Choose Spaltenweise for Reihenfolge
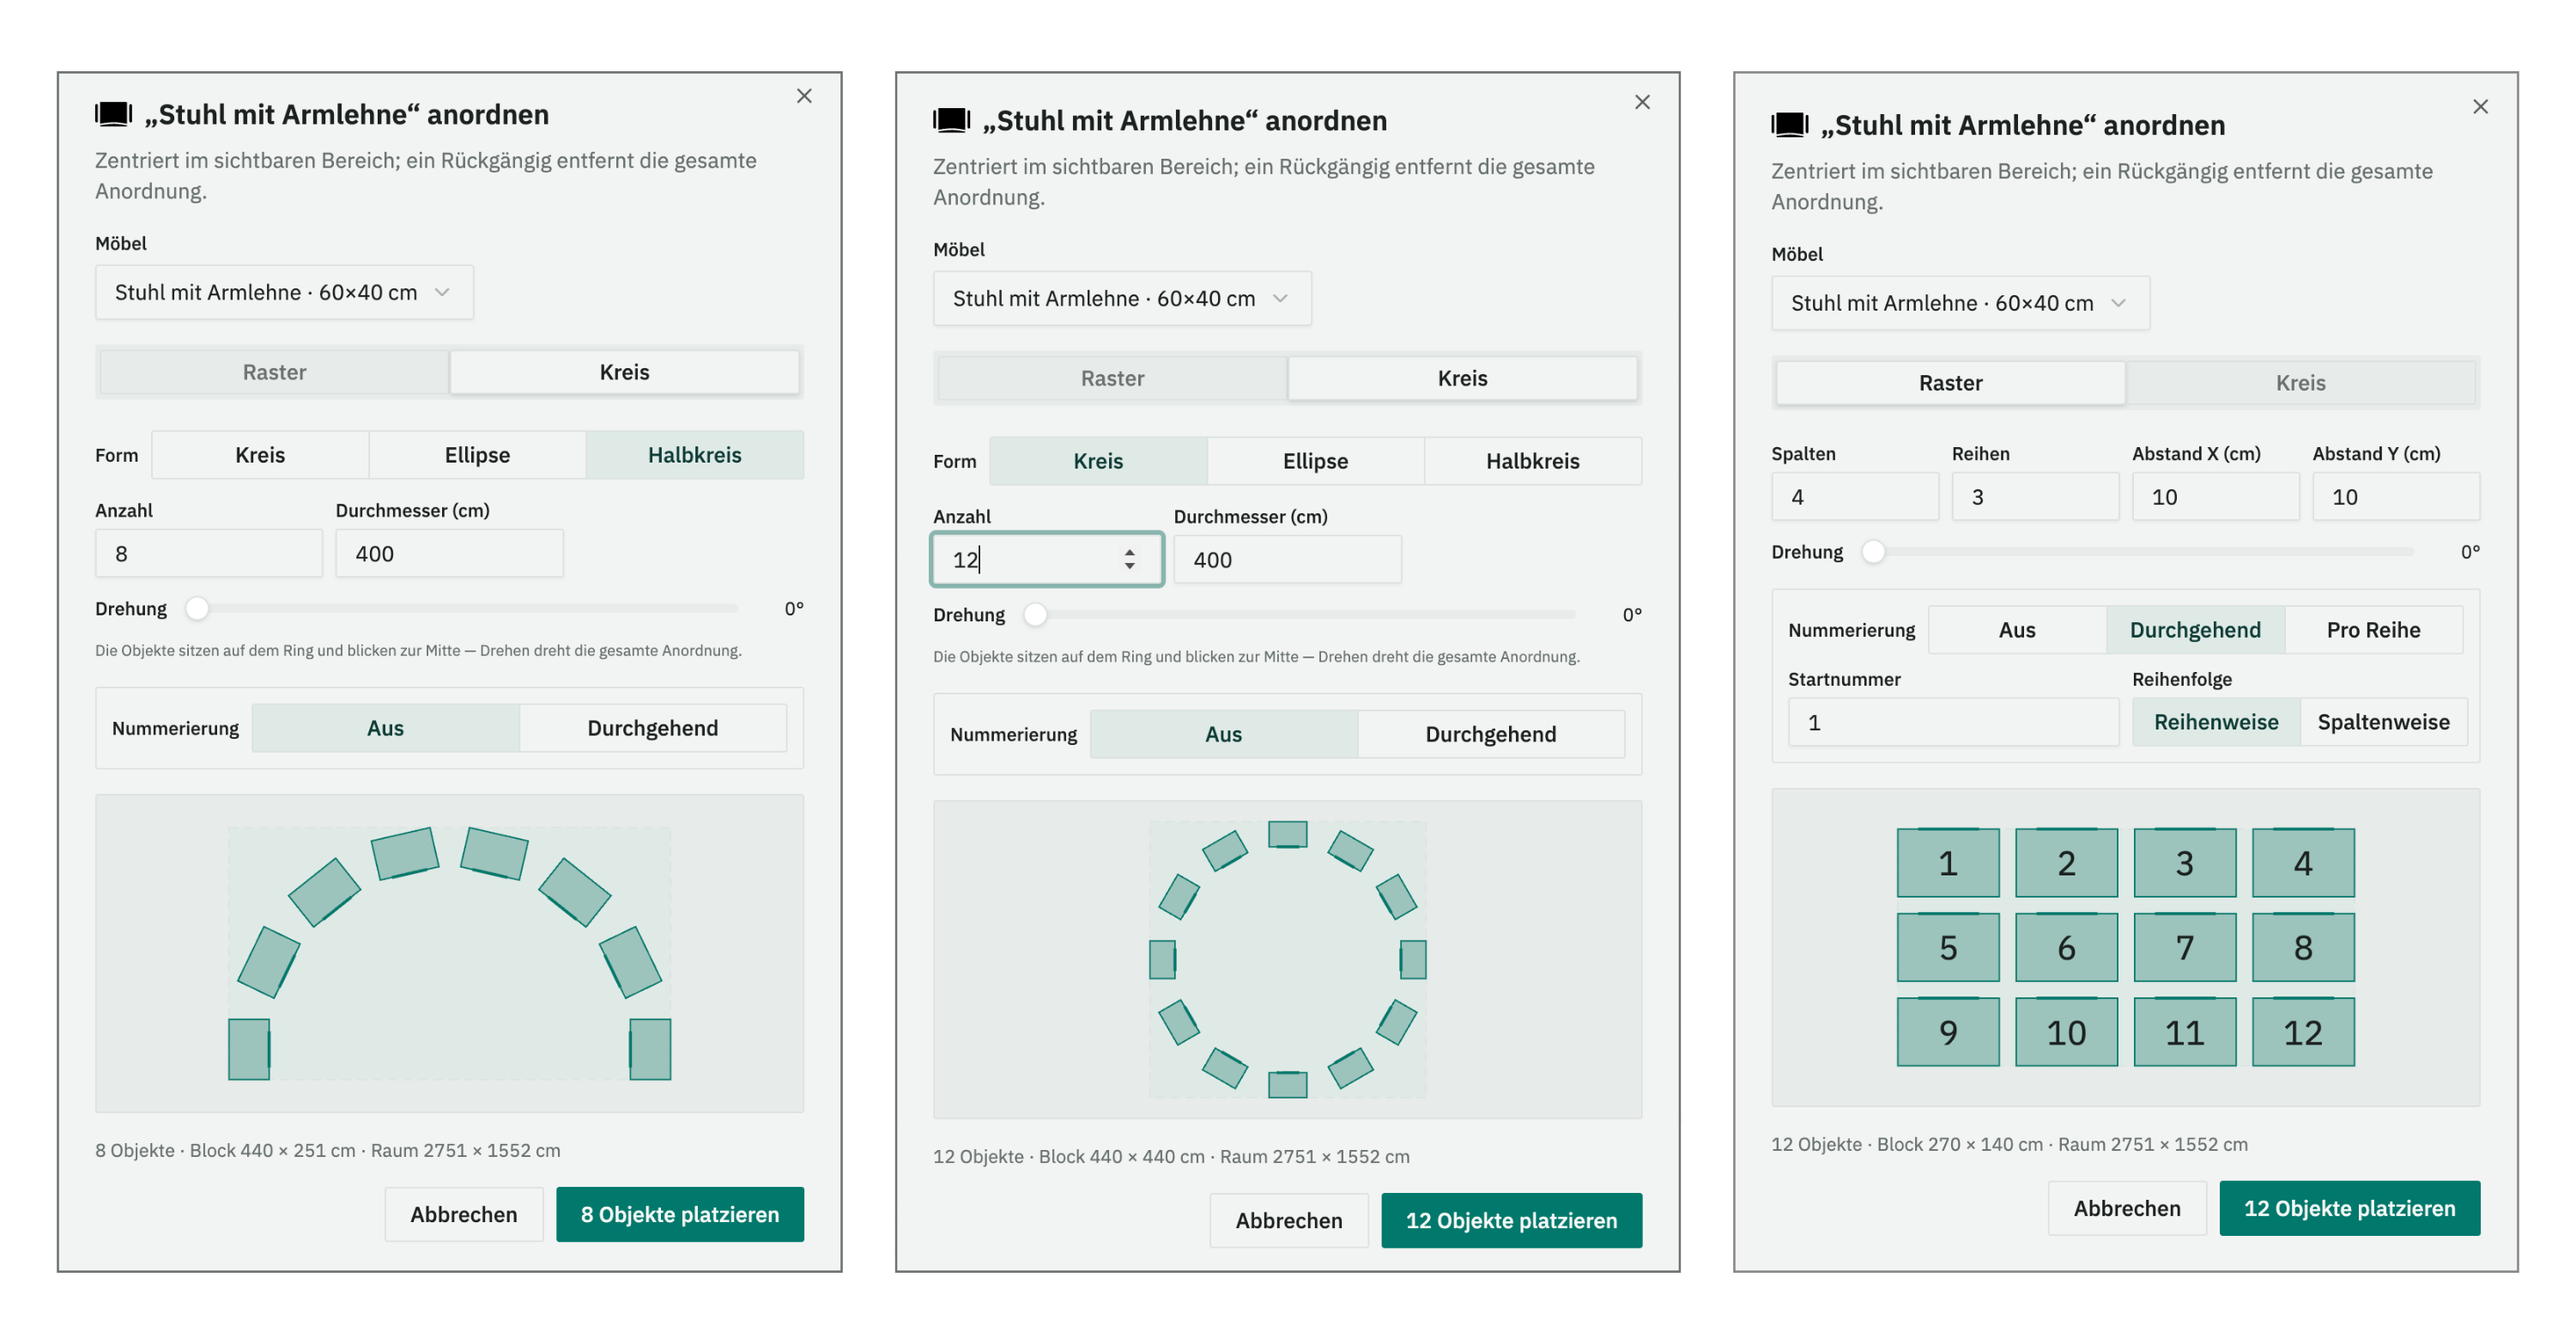 tap(2383, 722)
